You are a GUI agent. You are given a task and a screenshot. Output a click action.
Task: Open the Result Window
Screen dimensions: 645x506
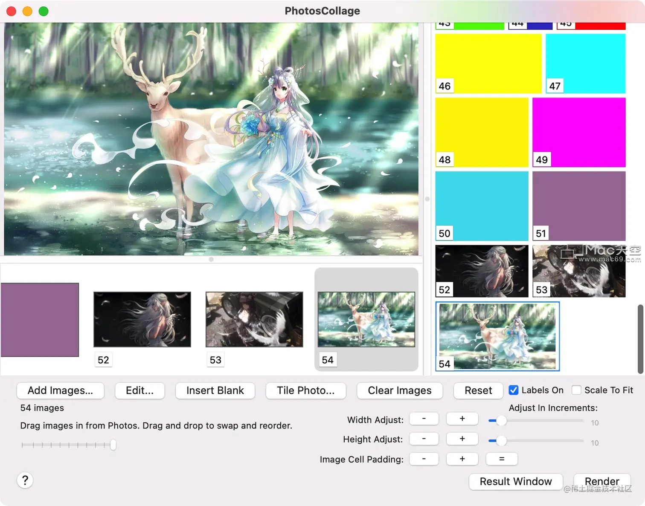516,482
